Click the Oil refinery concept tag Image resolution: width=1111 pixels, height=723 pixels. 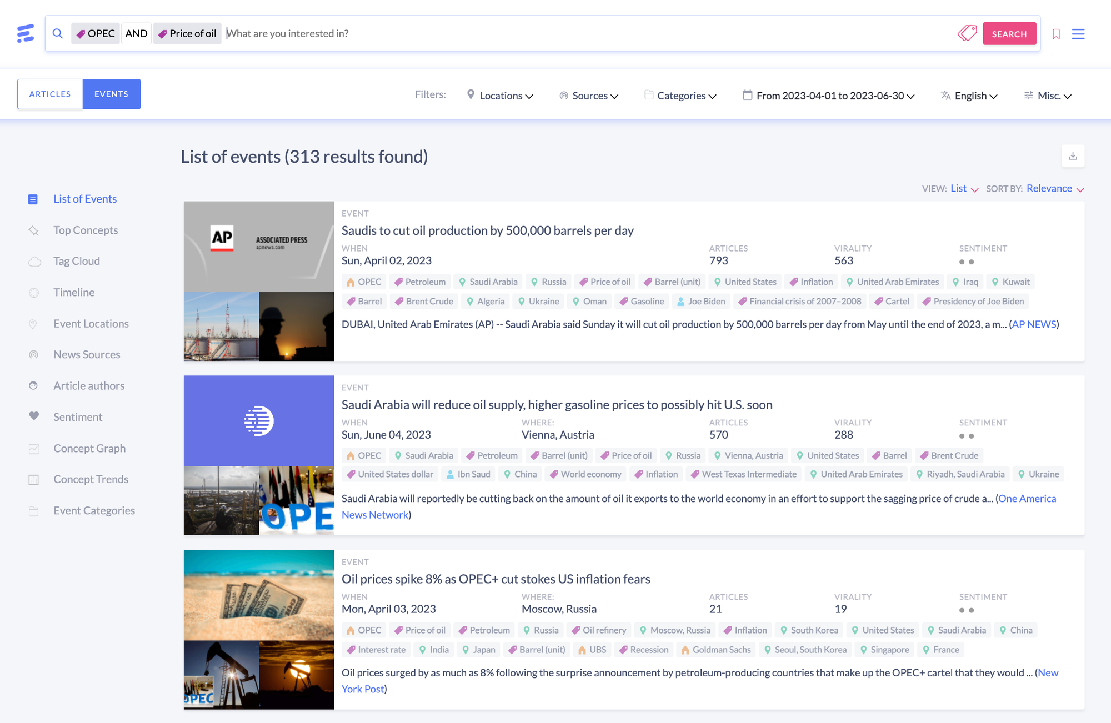click(599, 630)
